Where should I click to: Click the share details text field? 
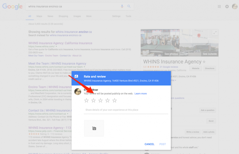coord(126,110)
